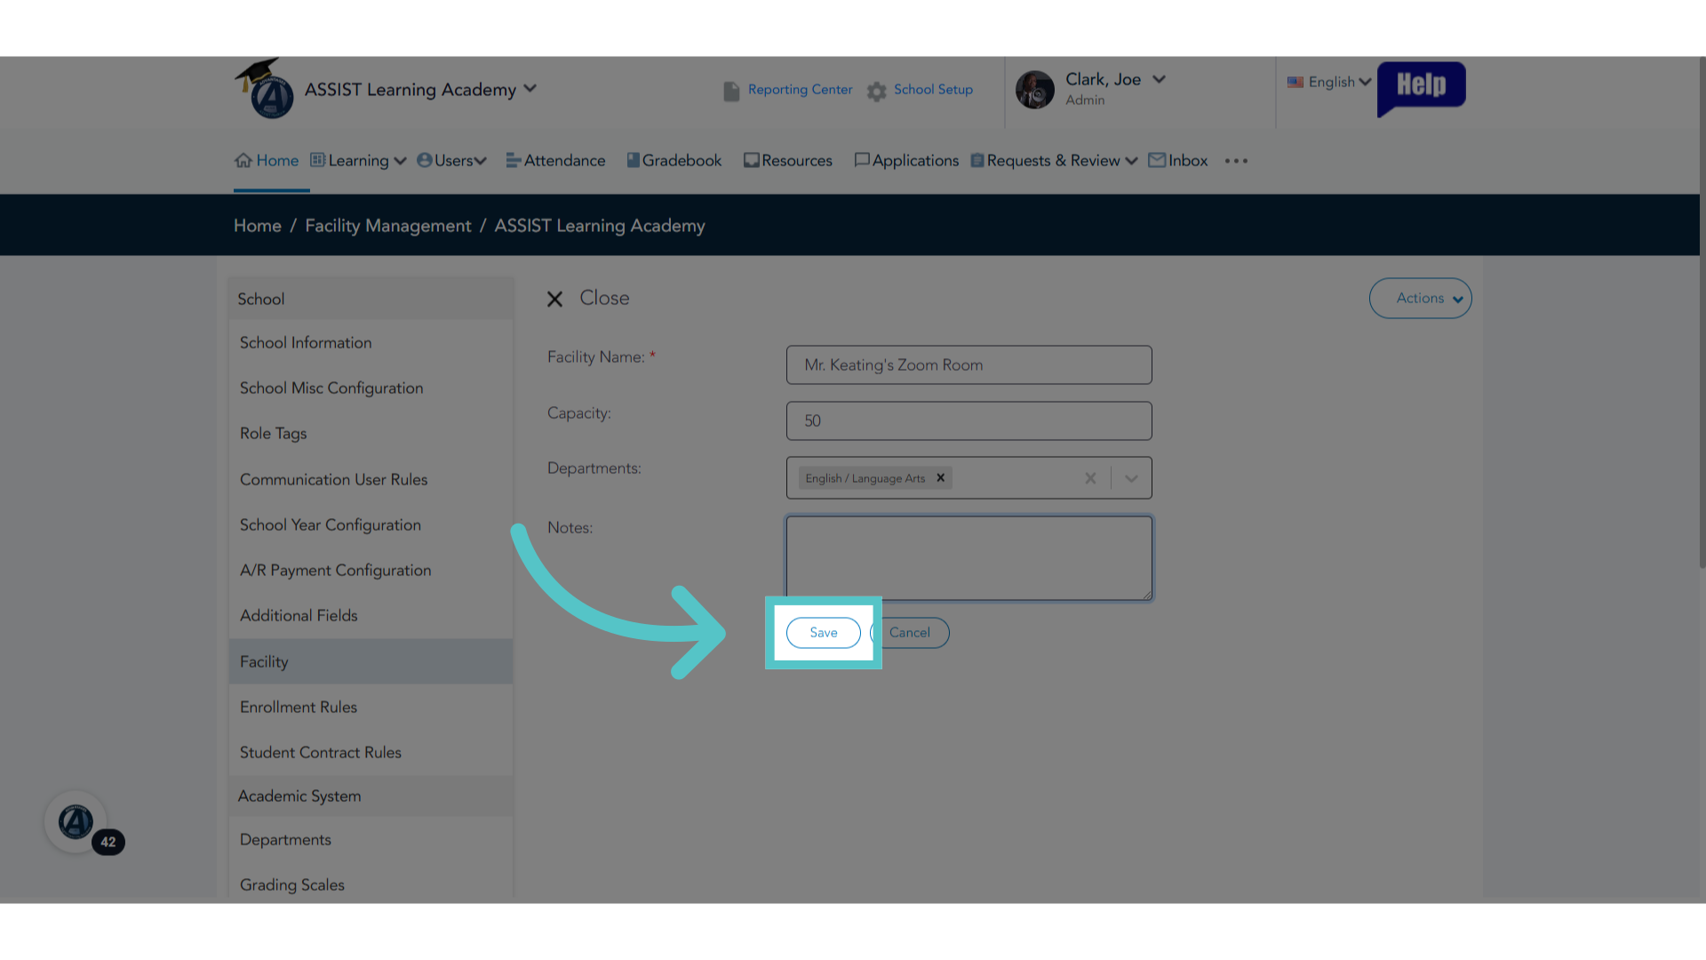
Task: Expand the Departments dropdown chevron
Action: (1131, 478)
